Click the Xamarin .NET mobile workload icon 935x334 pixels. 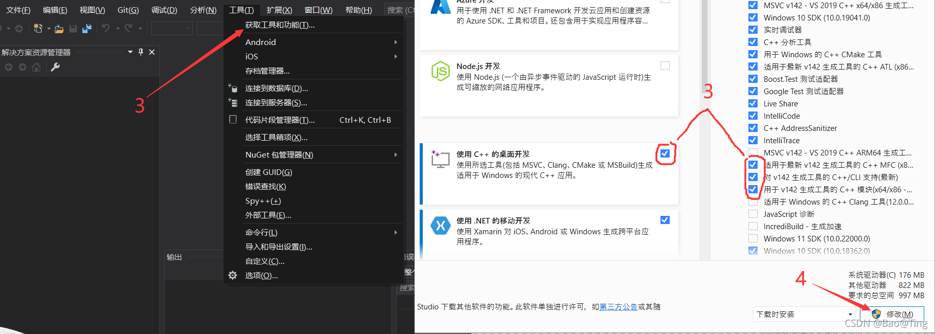(x=440, y=226)
